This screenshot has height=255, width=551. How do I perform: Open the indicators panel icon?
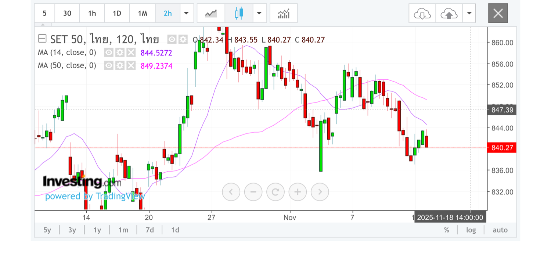pos(284,14)
